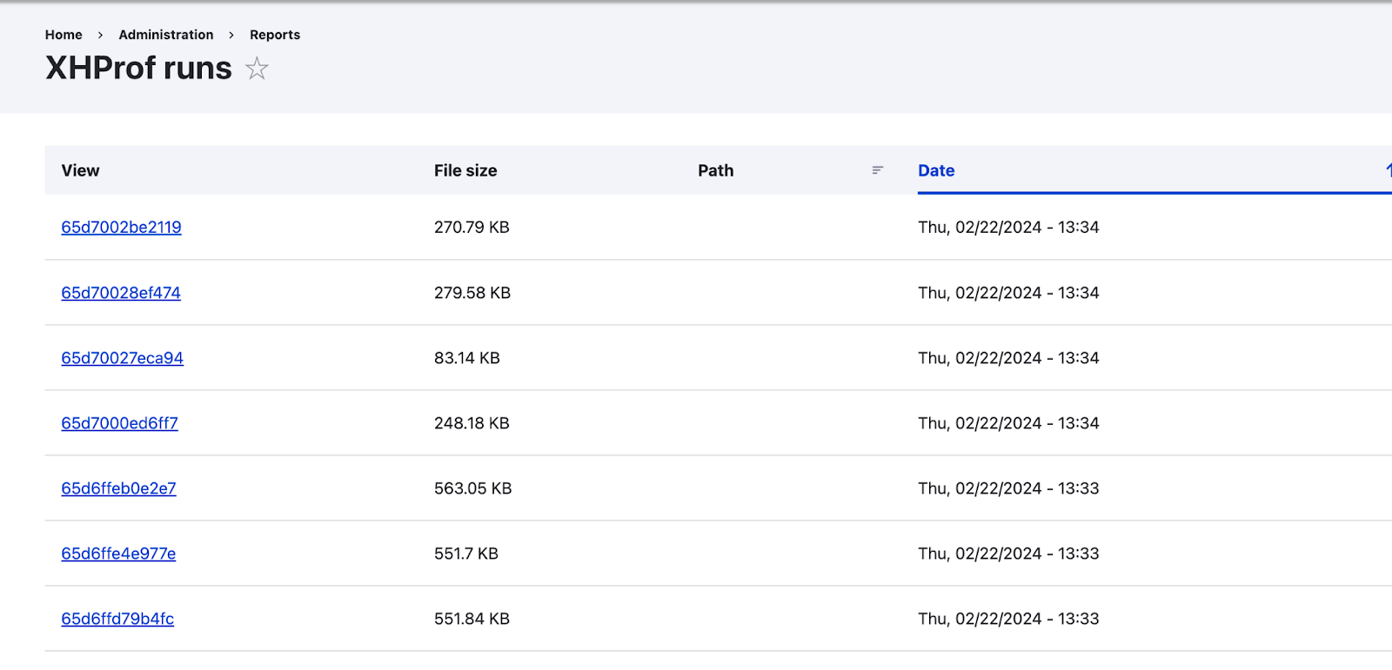This screenshot has height=670, width=1392.
Task: Go to Home breadcrumb
Action: click(x=64, y=35)
